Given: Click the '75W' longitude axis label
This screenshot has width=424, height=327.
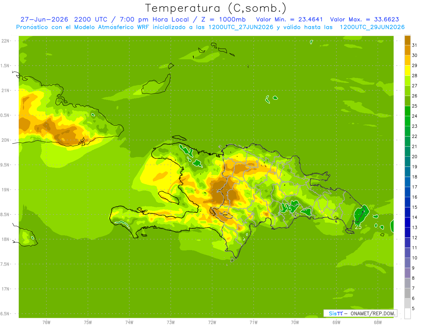Looking at the screenshot, I should [x=88, y=323].
